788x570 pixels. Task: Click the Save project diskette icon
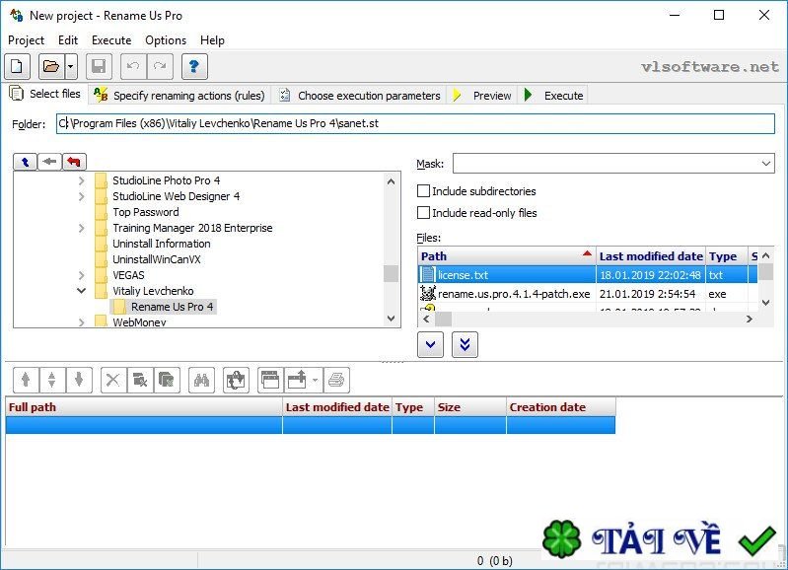tap(99, 66)
